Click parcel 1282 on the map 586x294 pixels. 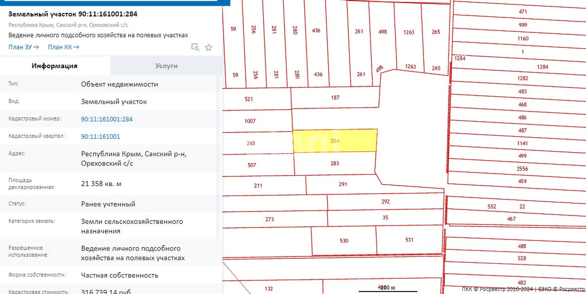click(x=522, y=78)
